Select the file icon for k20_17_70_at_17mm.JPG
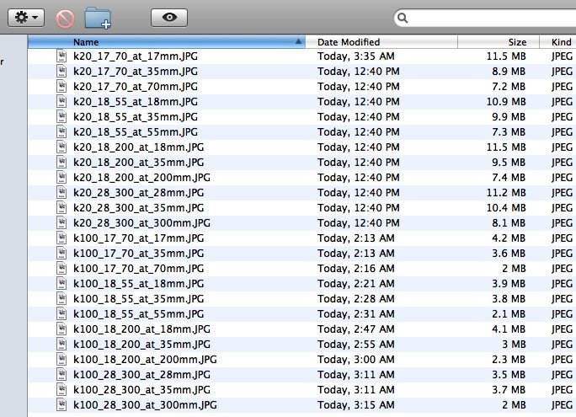Image resolution: width=576 pixels, height=417 pixels. (61, 56)
